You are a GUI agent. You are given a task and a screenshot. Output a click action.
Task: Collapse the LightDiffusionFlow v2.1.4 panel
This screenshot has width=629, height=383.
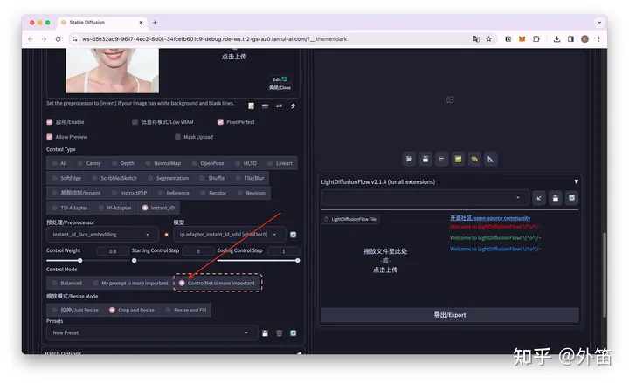point(576,181)
